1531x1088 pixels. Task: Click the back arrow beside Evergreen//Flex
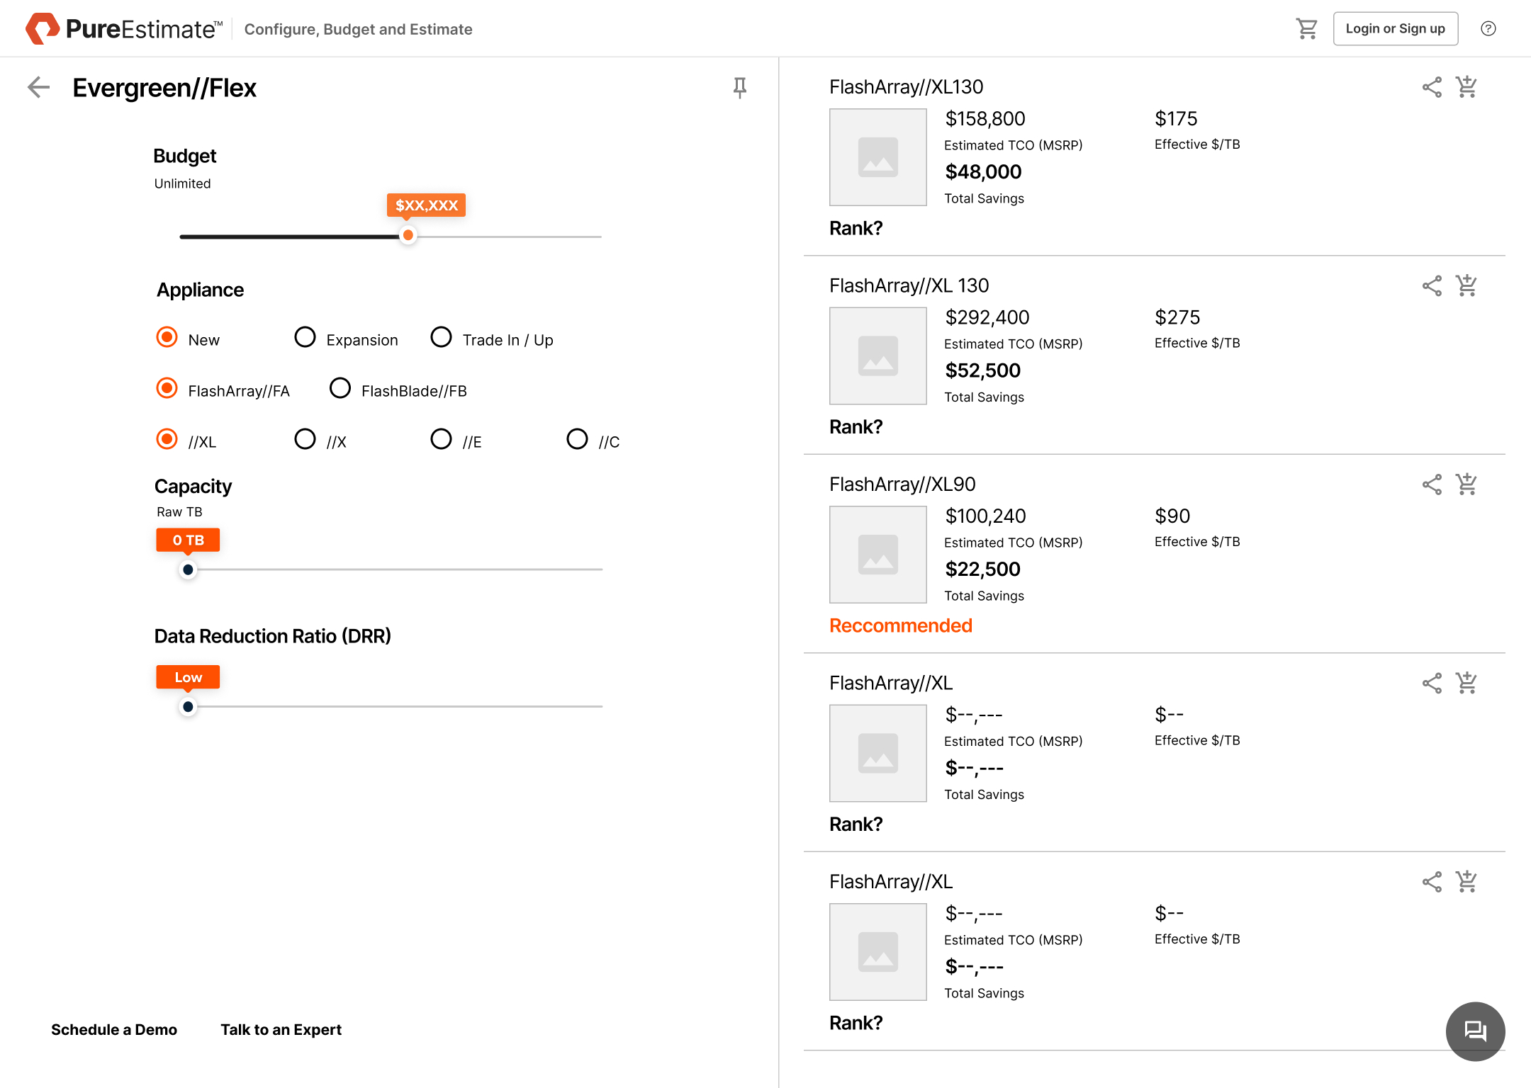pyautogui.click(x=38, y=88)
